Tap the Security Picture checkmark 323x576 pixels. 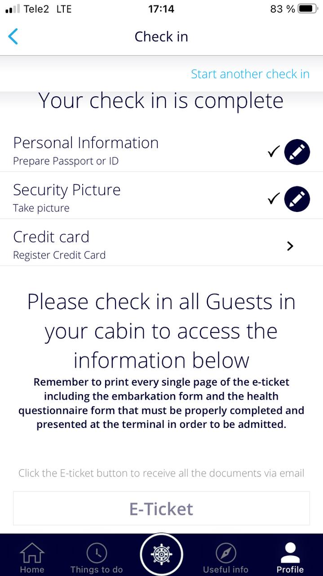click(274, 199)
